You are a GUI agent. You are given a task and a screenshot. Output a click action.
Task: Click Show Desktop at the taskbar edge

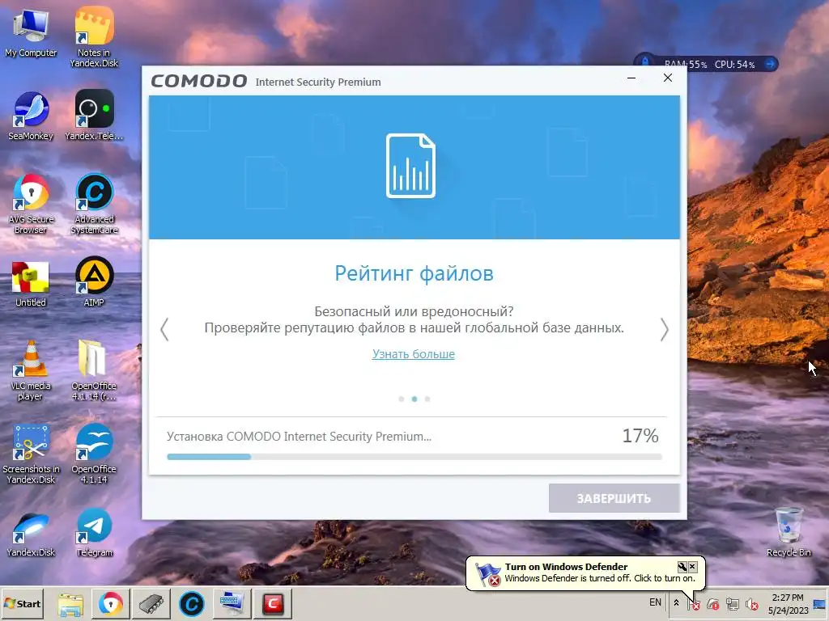tap(821, 603)
